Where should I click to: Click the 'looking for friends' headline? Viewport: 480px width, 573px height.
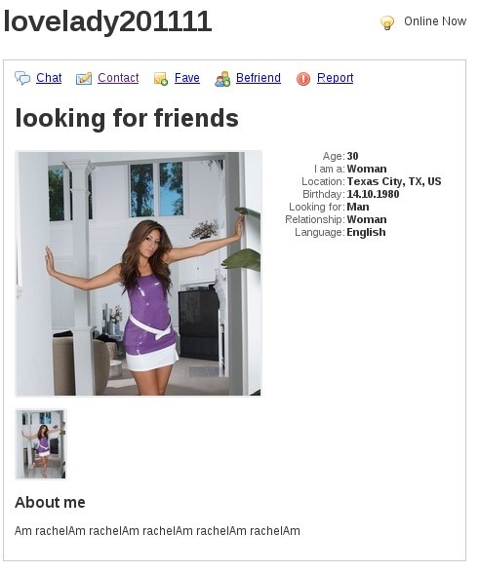click(x=127, y=119)
